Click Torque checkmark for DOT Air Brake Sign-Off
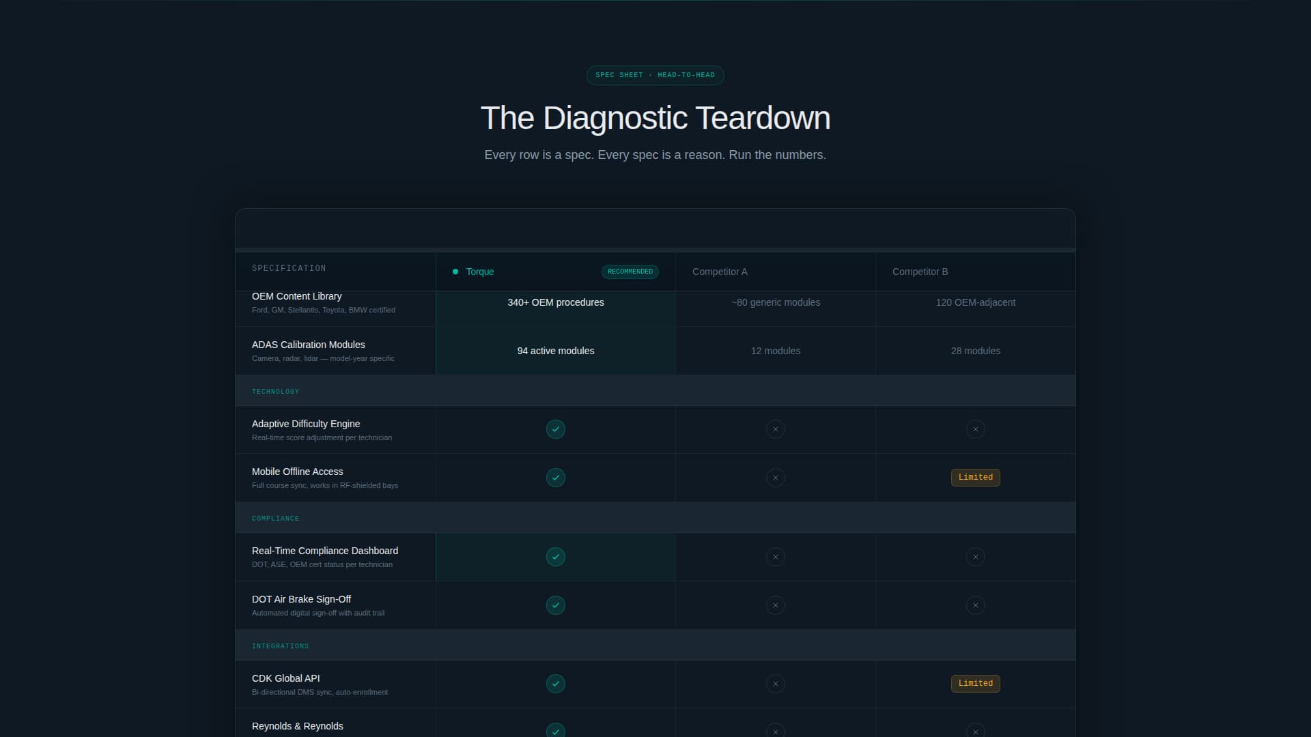 pos(556,605)
